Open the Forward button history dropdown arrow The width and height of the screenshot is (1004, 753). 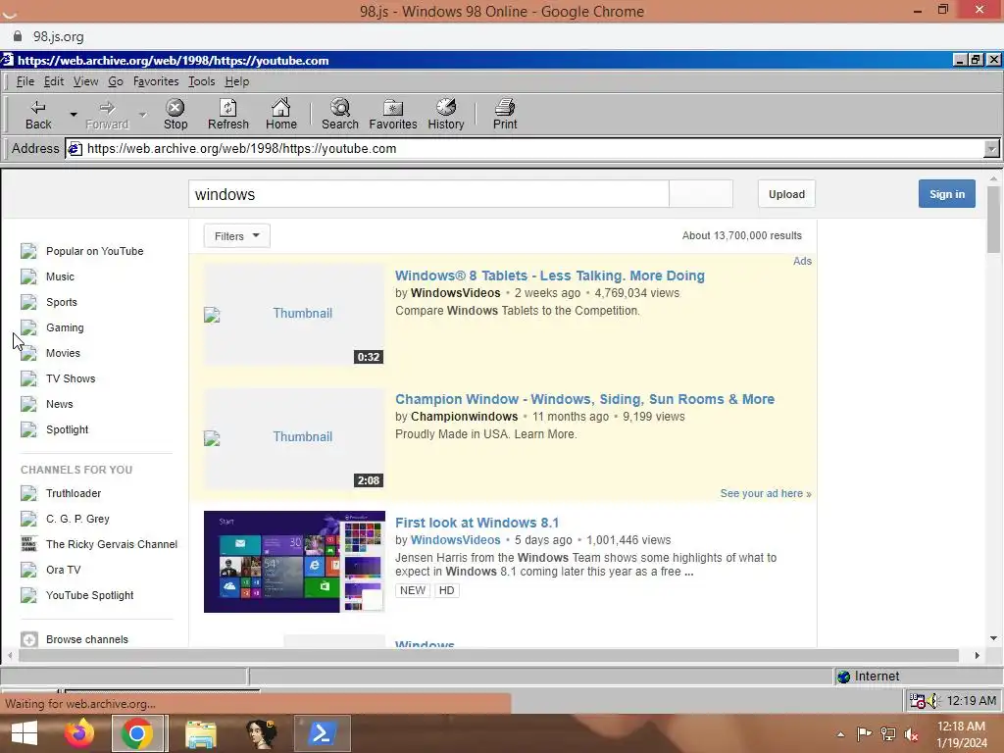pos(143,115)
